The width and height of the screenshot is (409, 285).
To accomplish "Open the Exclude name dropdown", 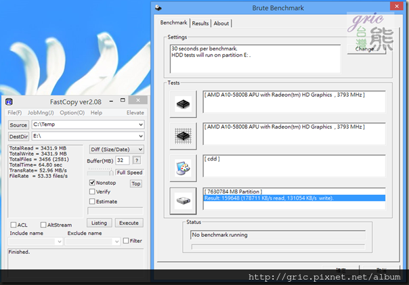I will click(117, 242).
